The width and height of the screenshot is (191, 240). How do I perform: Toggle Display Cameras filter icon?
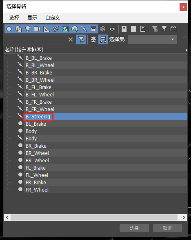tap(37, 29)
